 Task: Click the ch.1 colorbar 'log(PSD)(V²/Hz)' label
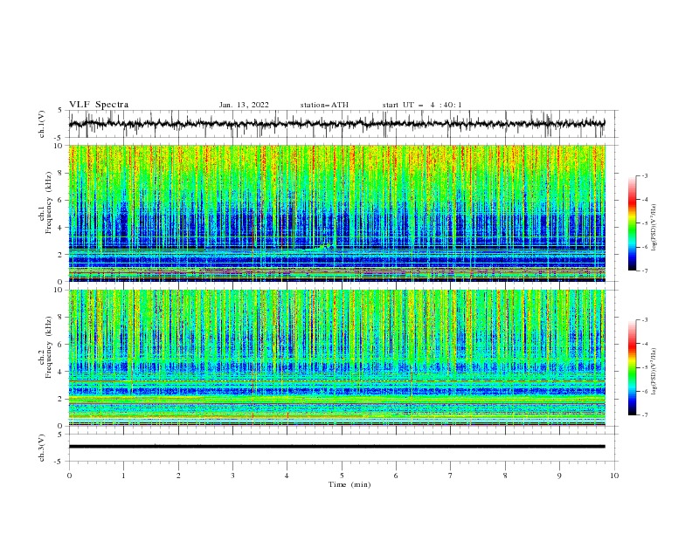coord(654,228)
